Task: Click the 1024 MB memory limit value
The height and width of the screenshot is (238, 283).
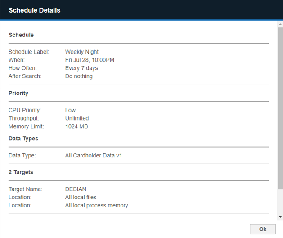Action: [76, 126]
